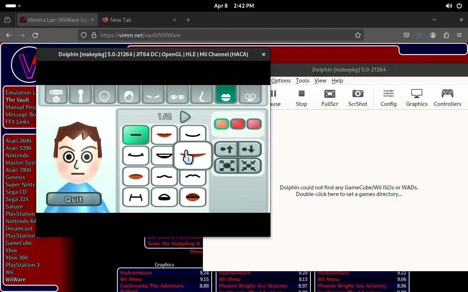Open the Mii glasses and features category

(250, 94)
